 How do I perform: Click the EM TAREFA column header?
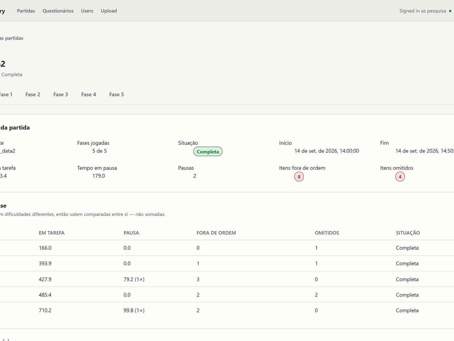(52, 233)
